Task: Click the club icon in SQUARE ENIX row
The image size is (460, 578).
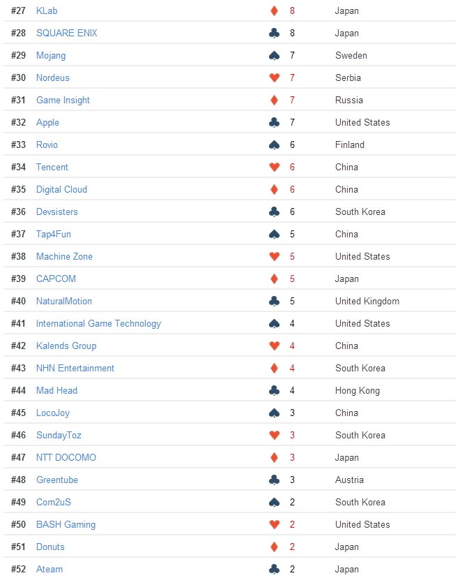Action: (x=274, y=34)
